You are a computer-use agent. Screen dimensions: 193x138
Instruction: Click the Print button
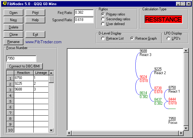coord(35,13)
